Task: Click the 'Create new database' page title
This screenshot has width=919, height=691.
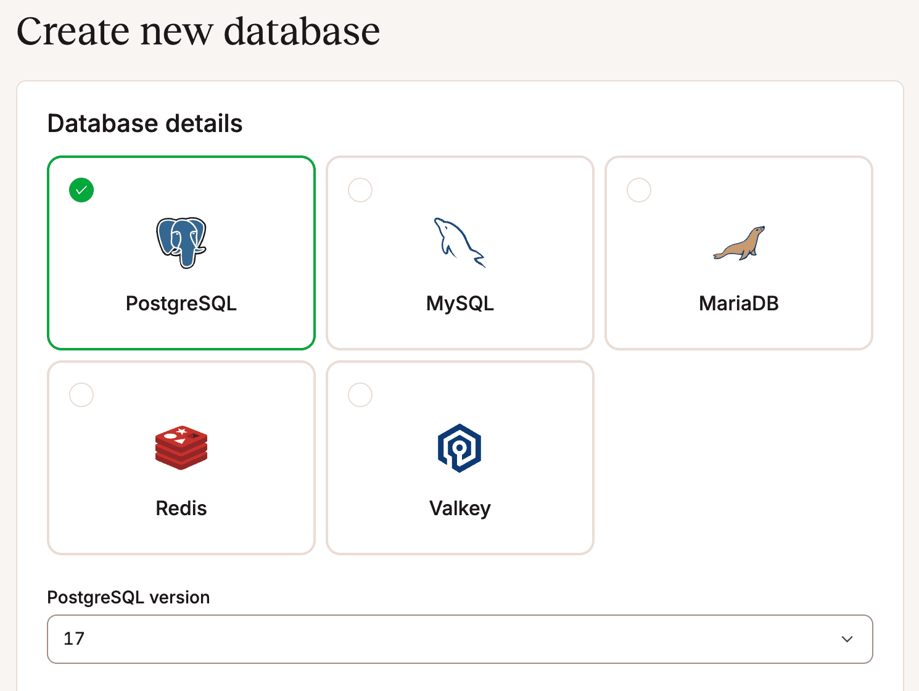Action: point(198,31)
